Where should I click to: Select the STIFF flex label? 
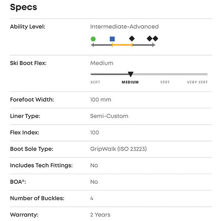165,82
